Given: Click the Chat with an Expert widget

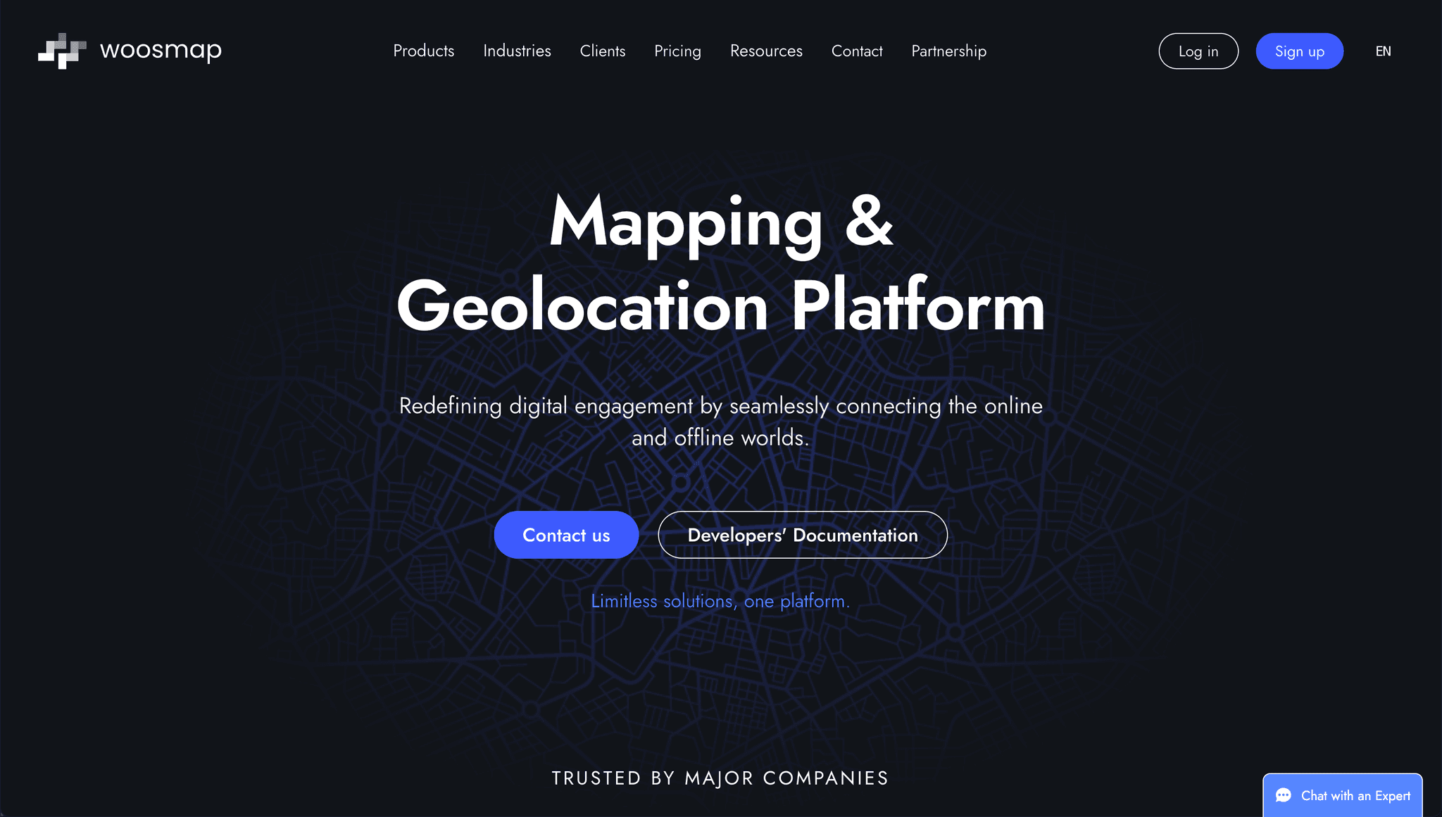Looking at the screenshot, I should tap(1343, 795).
